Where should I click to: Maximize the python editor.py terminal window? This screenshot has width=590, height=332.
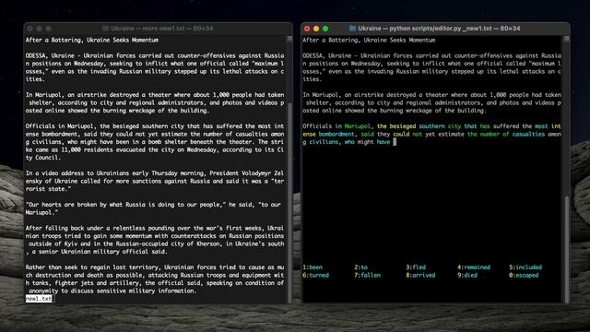point(325,29)
